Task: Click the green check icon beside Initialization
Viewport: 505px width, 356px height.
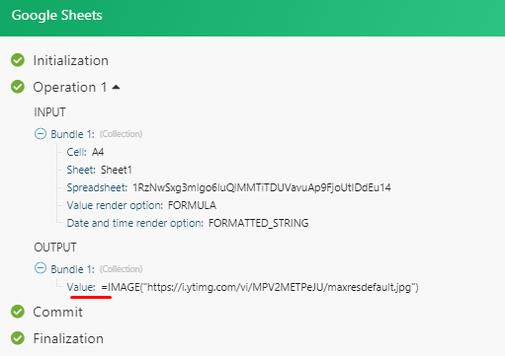Action: coord(18,60)
